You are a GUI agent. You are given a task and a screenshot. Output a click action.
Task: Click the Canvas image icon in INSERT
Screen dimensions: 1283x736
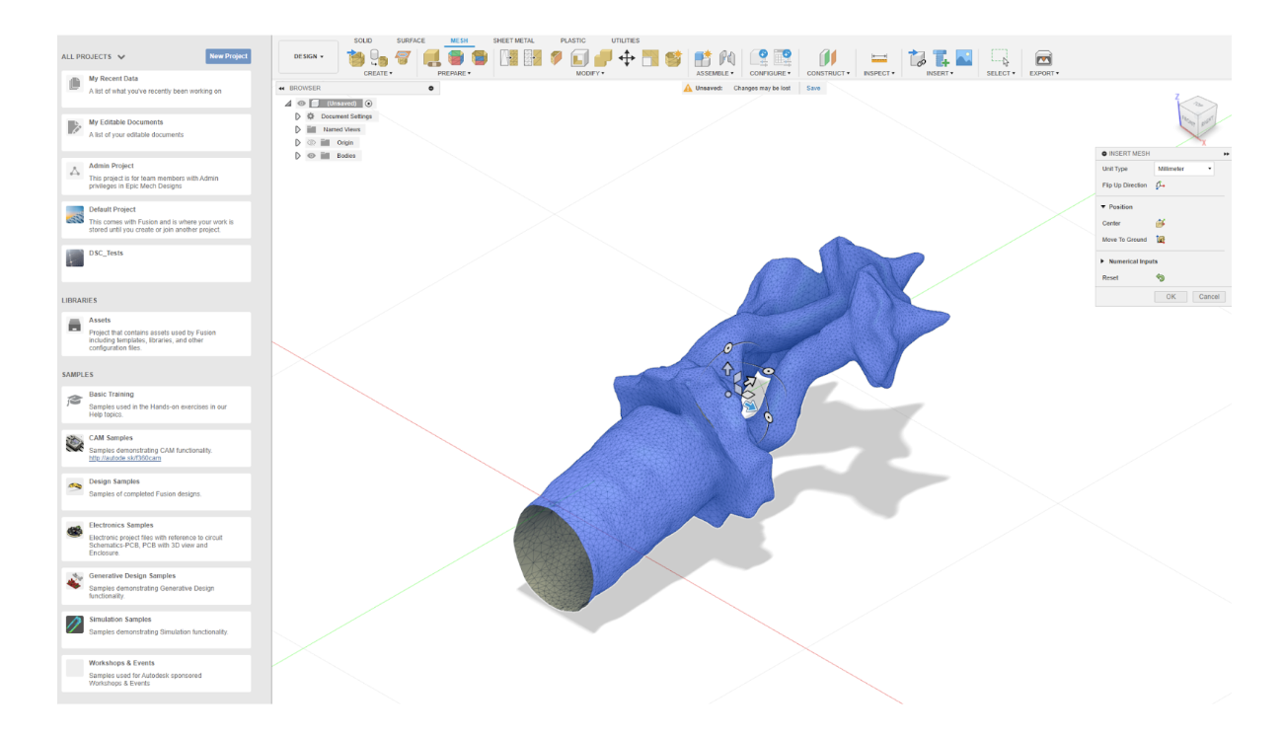point(964,58)
